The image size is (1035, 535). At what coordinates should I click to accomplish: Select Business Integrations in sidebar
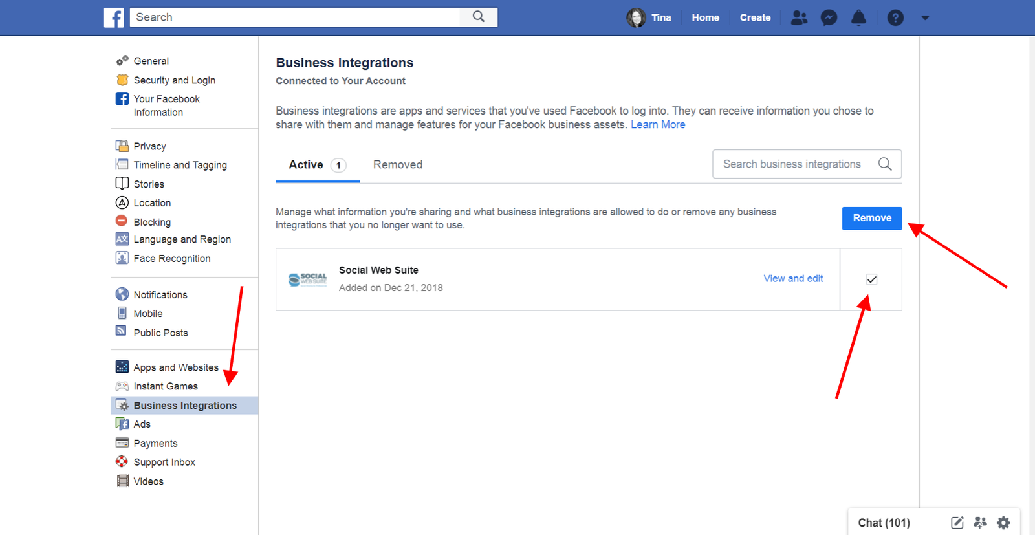185,405
